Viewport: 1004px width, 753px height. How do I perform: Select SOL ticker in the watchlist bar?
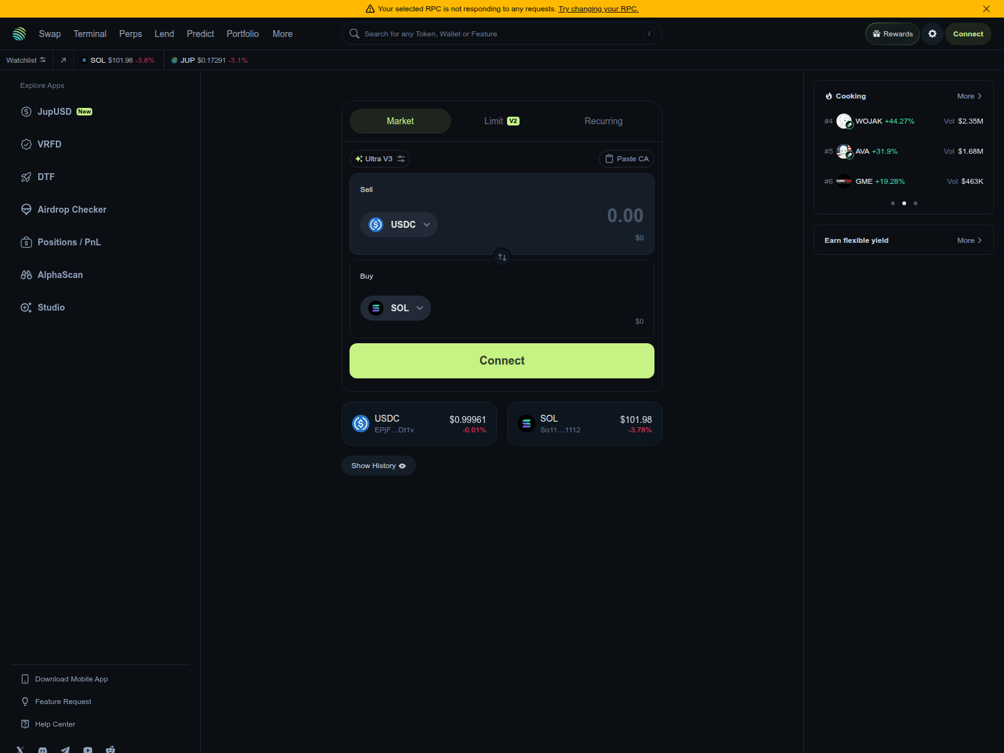click(x=118, y=60)
